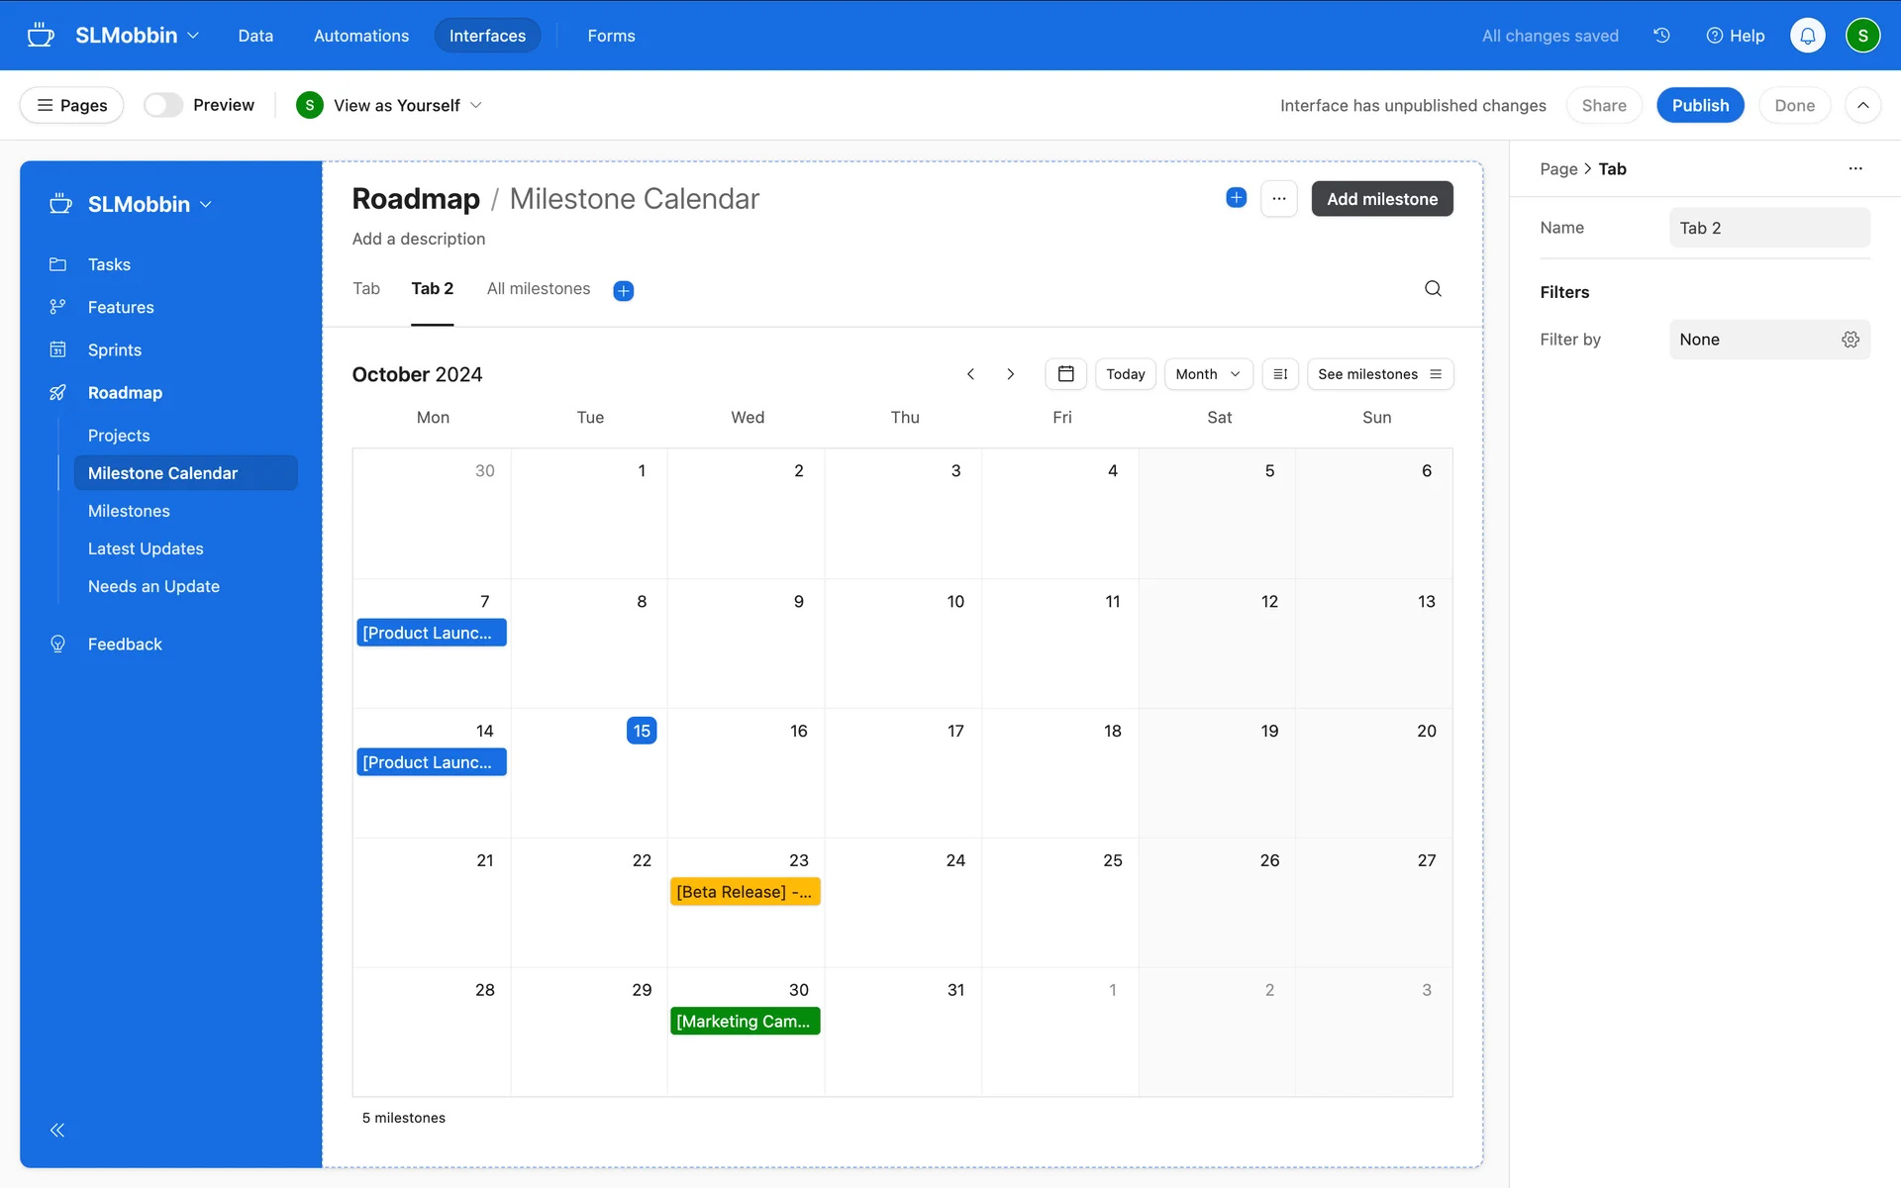1901x1188 pixels.
Task: Click the version history clock icon
Action: [1661, 36]
